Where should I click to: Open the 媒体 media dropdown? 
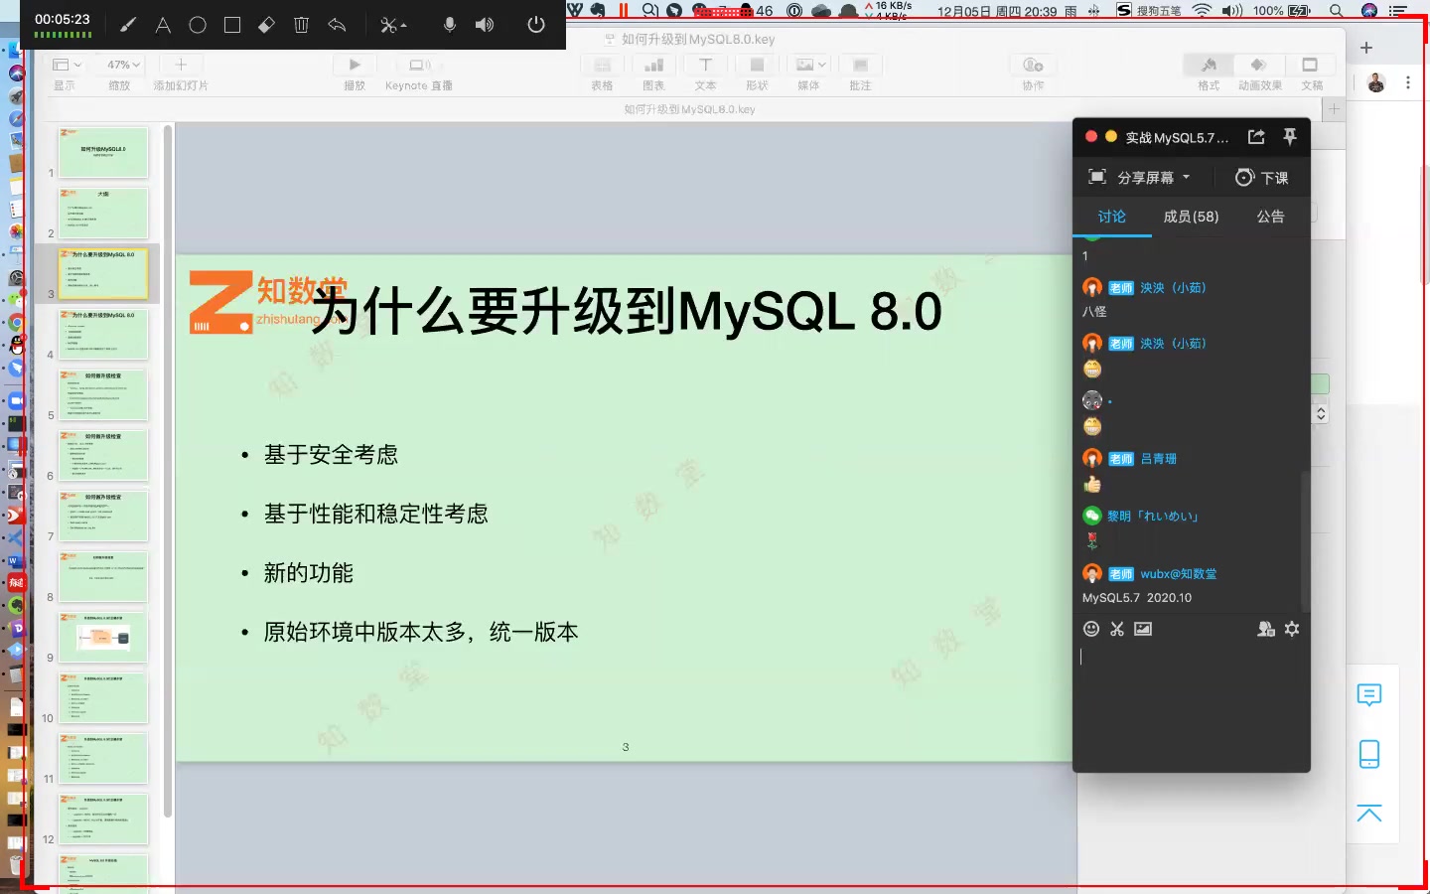(809, 73)
